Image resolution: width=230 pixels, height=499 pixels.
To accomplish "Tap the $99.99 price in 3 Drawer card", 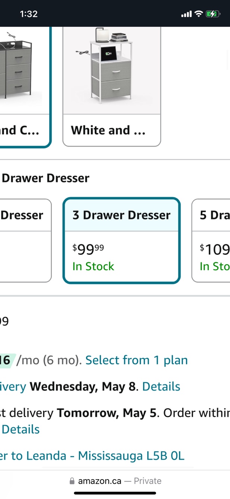I will tap(88, 249).
